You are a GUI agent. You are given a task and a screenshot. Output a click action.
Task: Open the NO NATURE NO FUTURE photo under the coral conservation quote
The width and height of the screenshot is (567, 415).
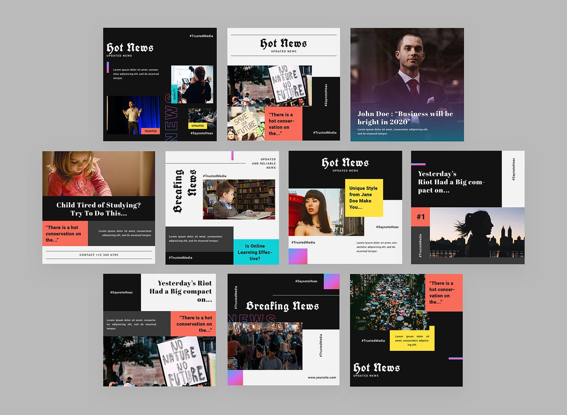point(159,361)
